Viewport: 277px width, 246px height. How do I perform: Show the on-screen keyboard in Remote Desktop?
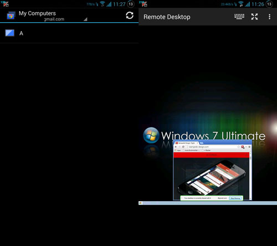[239, 17]
